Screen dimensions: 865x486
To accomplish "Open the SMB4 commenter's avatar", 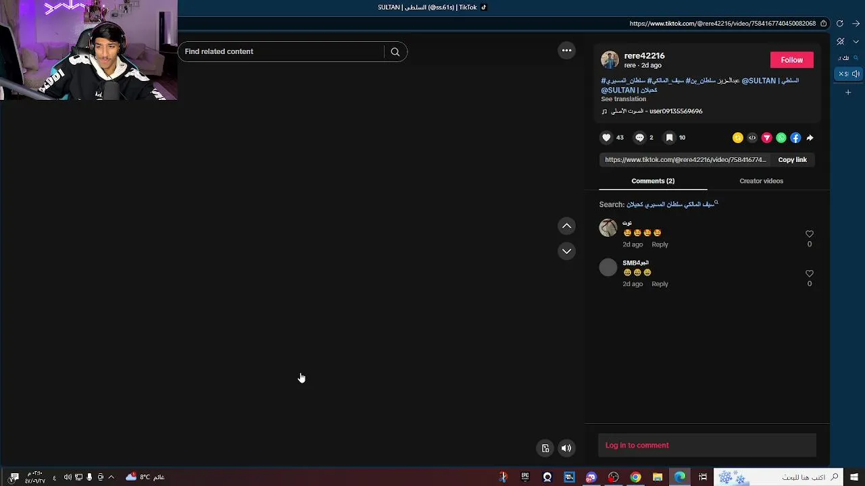I will click(x=608, y=267).
